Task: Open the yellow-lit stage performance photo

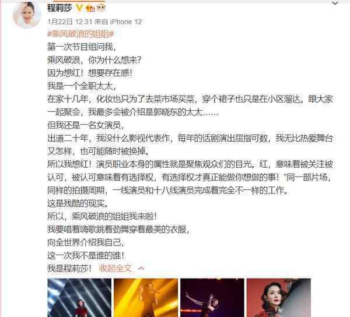Action: point(146,298)
